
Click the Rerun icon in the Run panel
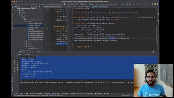[x=14, y=55]
